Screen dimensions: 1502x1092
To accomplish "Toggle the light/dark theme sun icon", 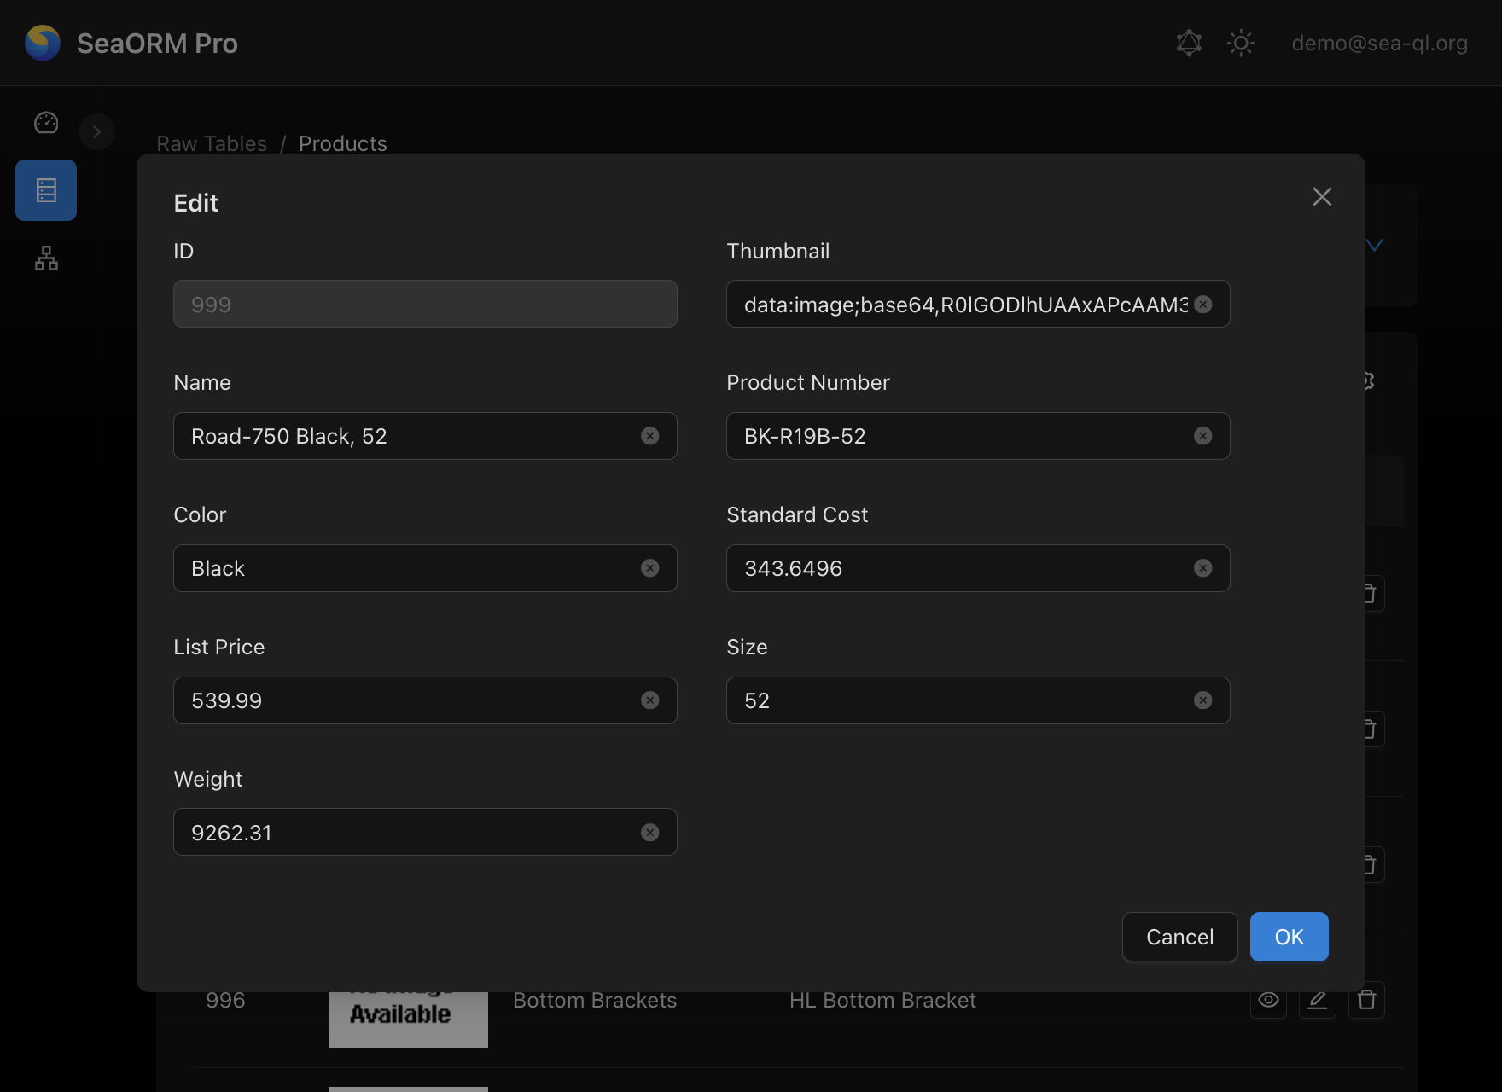I will pyautogui.click(x=1240, y=44).
